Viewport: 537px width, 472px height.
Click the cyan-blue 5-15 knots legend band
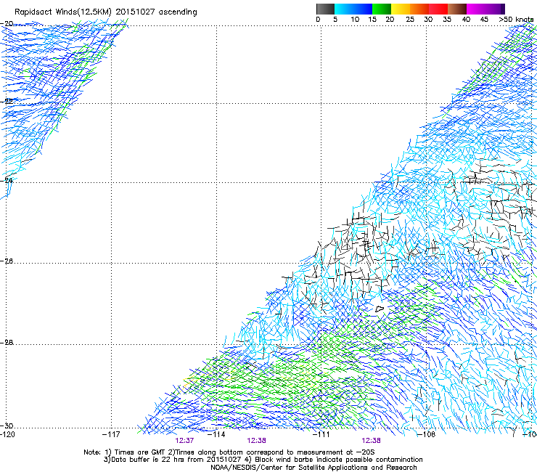click(x=353, y=9)
